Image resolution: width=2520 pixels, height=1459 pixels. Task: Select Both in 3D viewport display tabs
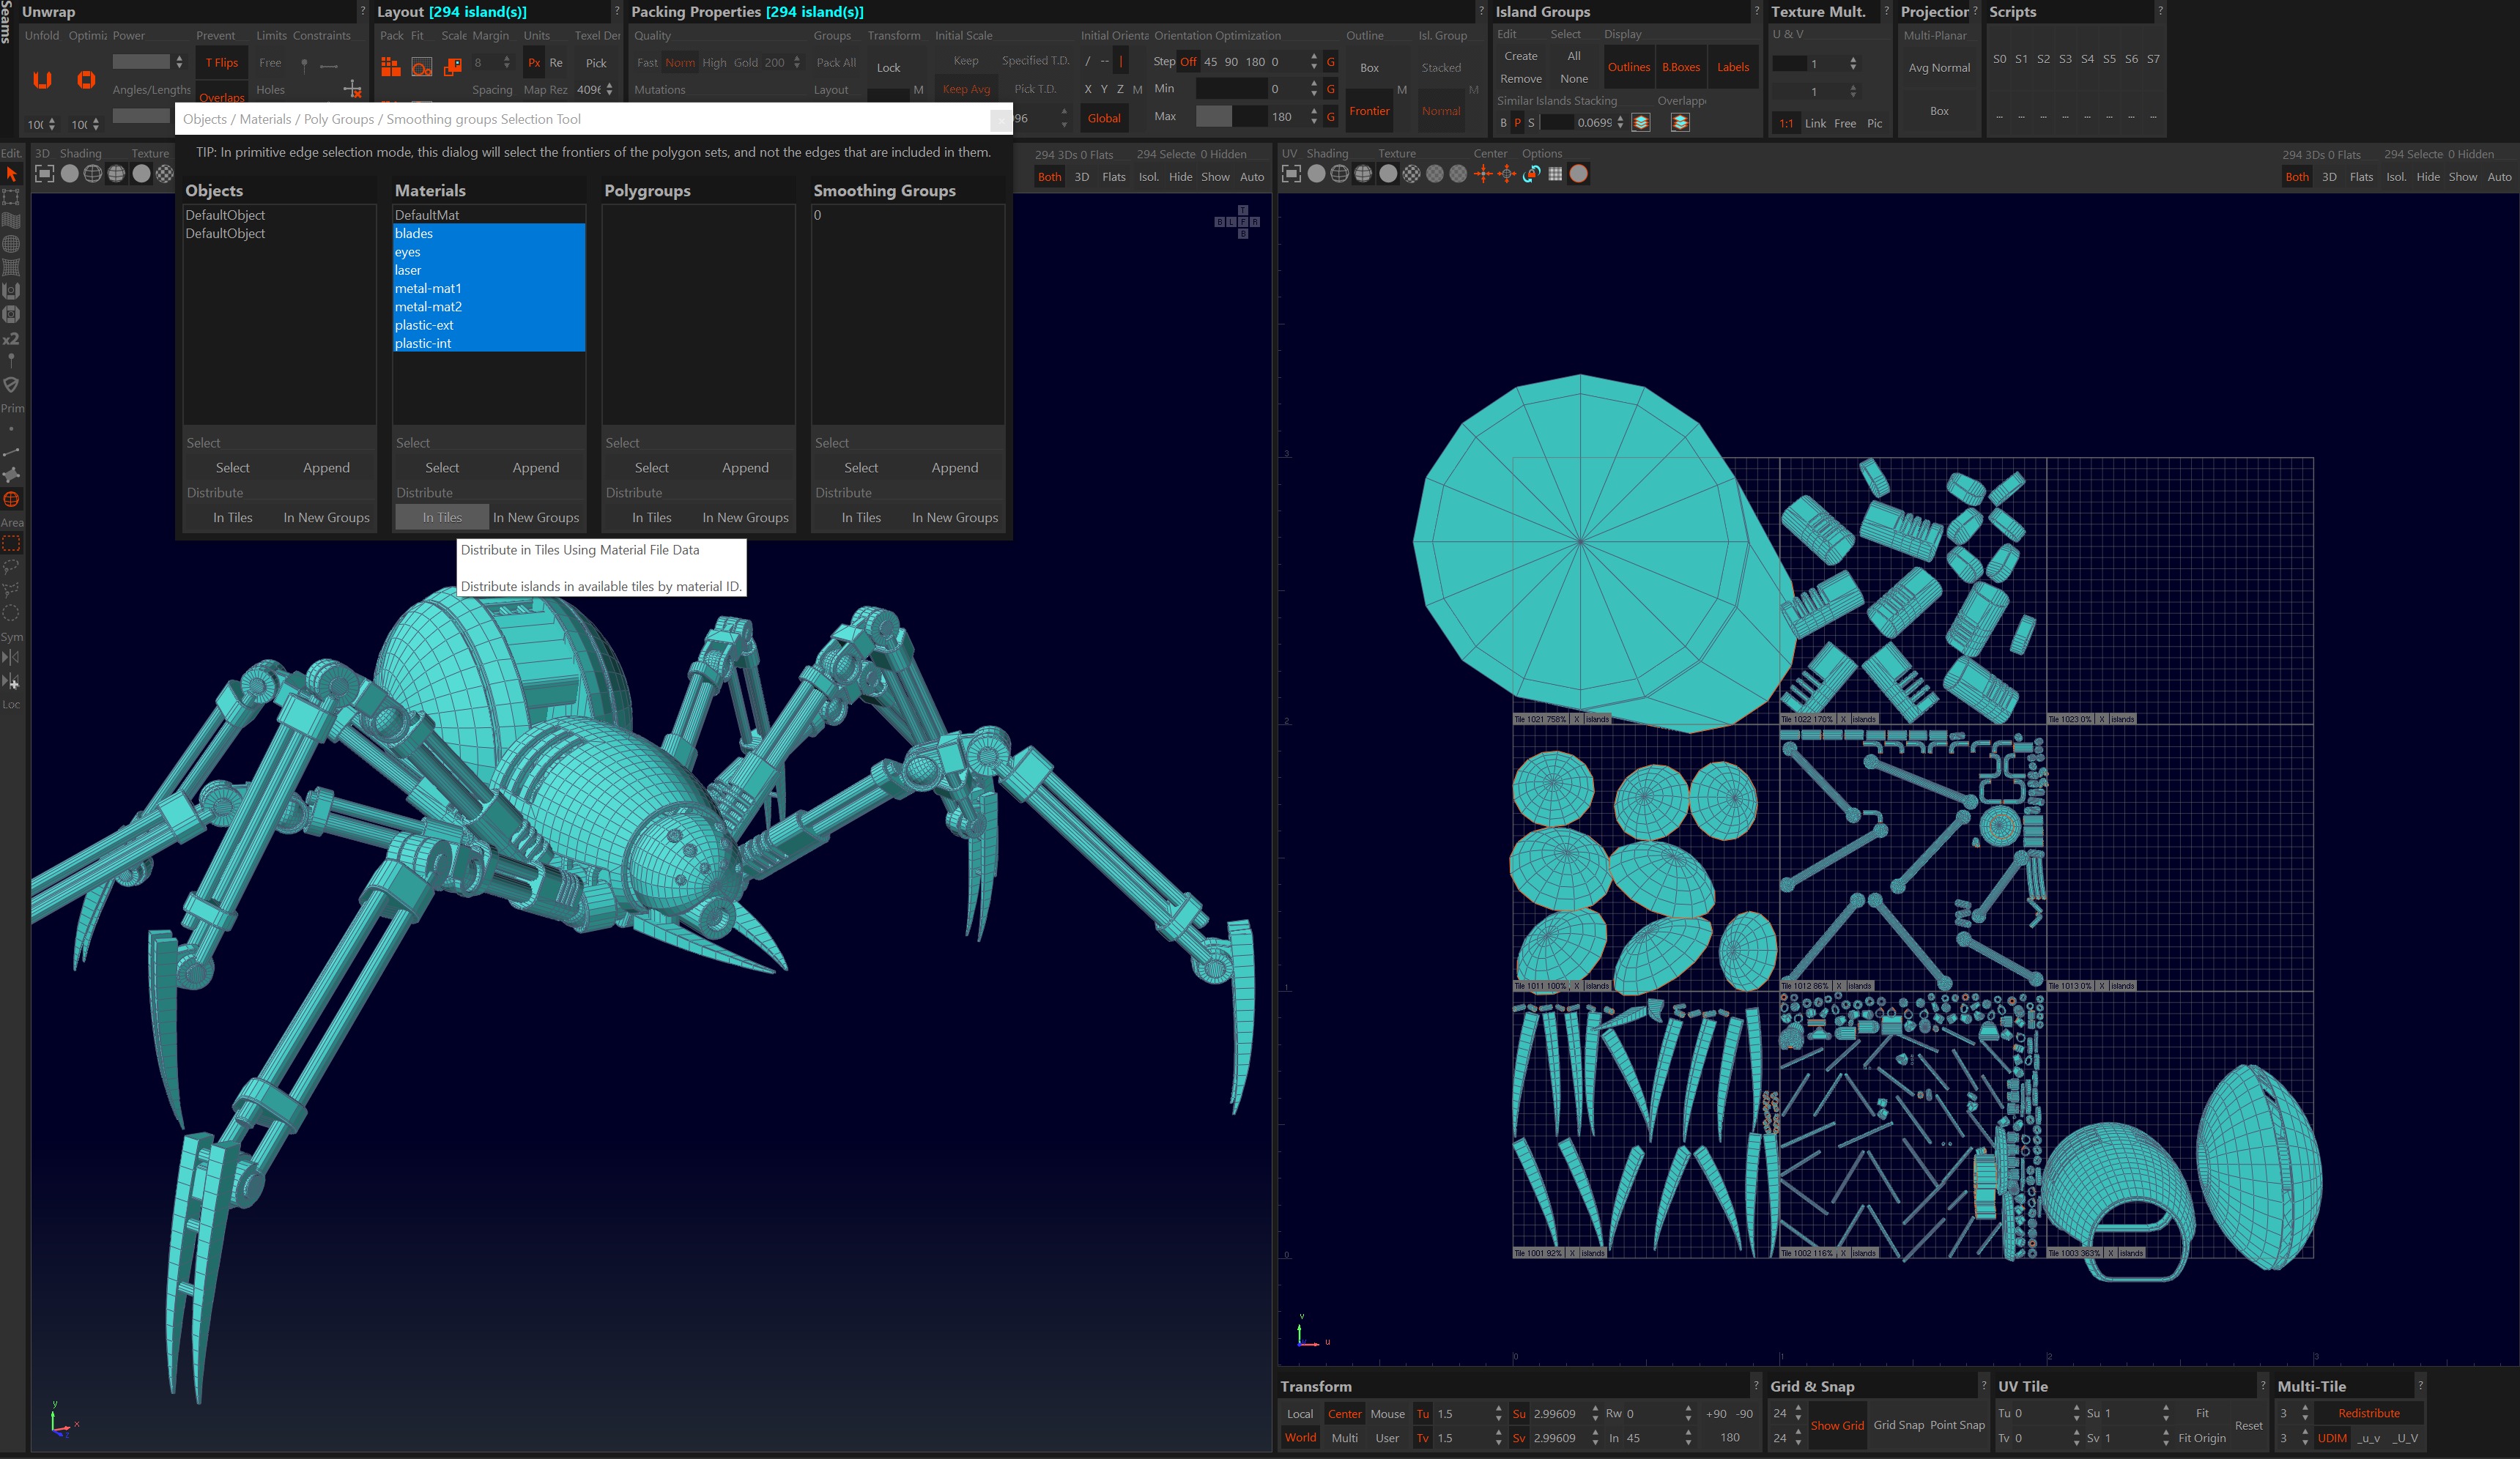[1049, 177]
